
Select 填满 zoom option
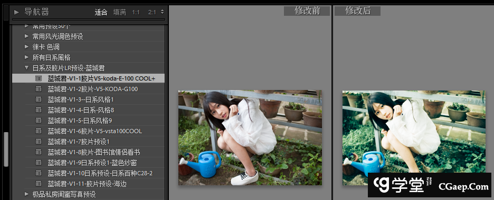coord(120,12)
